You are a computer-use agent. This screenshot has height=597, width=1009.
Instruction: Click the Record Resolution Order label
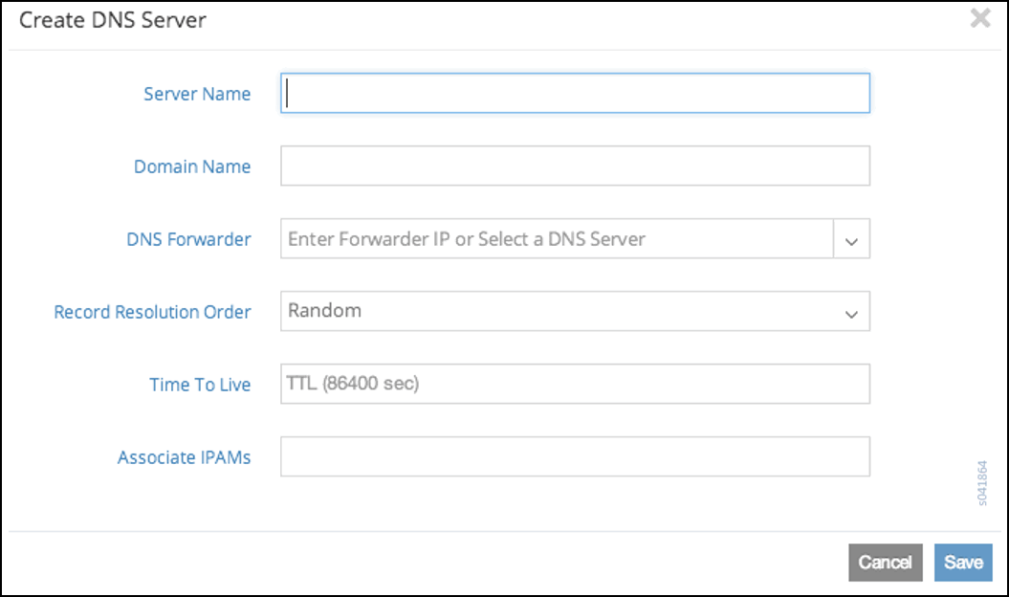point(152,312)
